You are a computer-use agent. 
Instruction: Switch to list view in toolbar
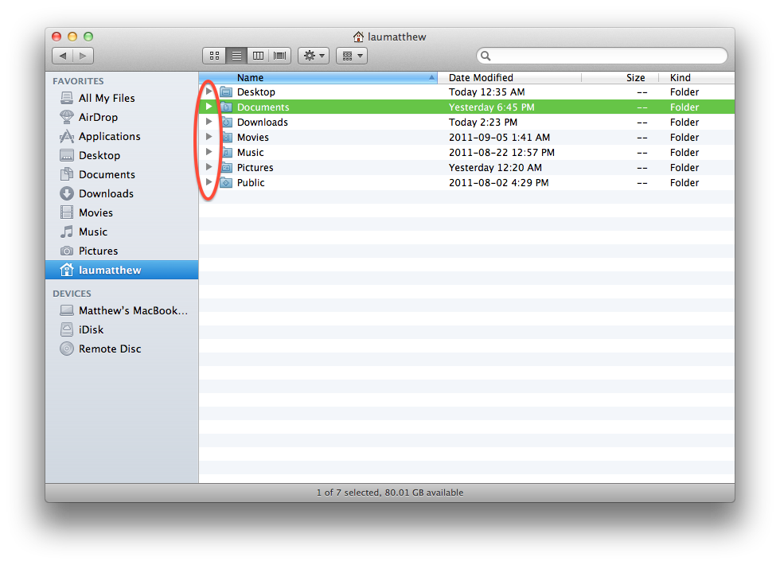click(236, 56)
